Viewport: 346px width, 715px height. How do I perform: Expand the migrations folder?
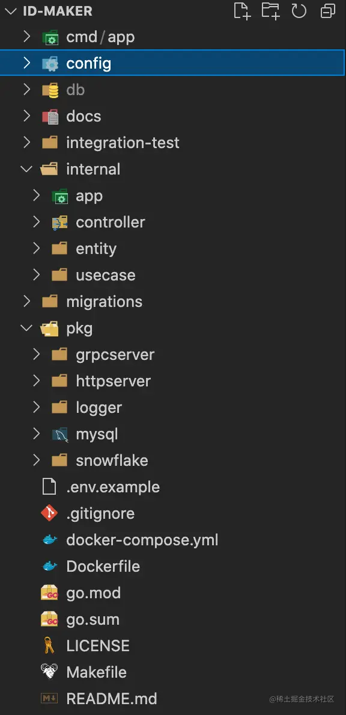click(26, 301)
